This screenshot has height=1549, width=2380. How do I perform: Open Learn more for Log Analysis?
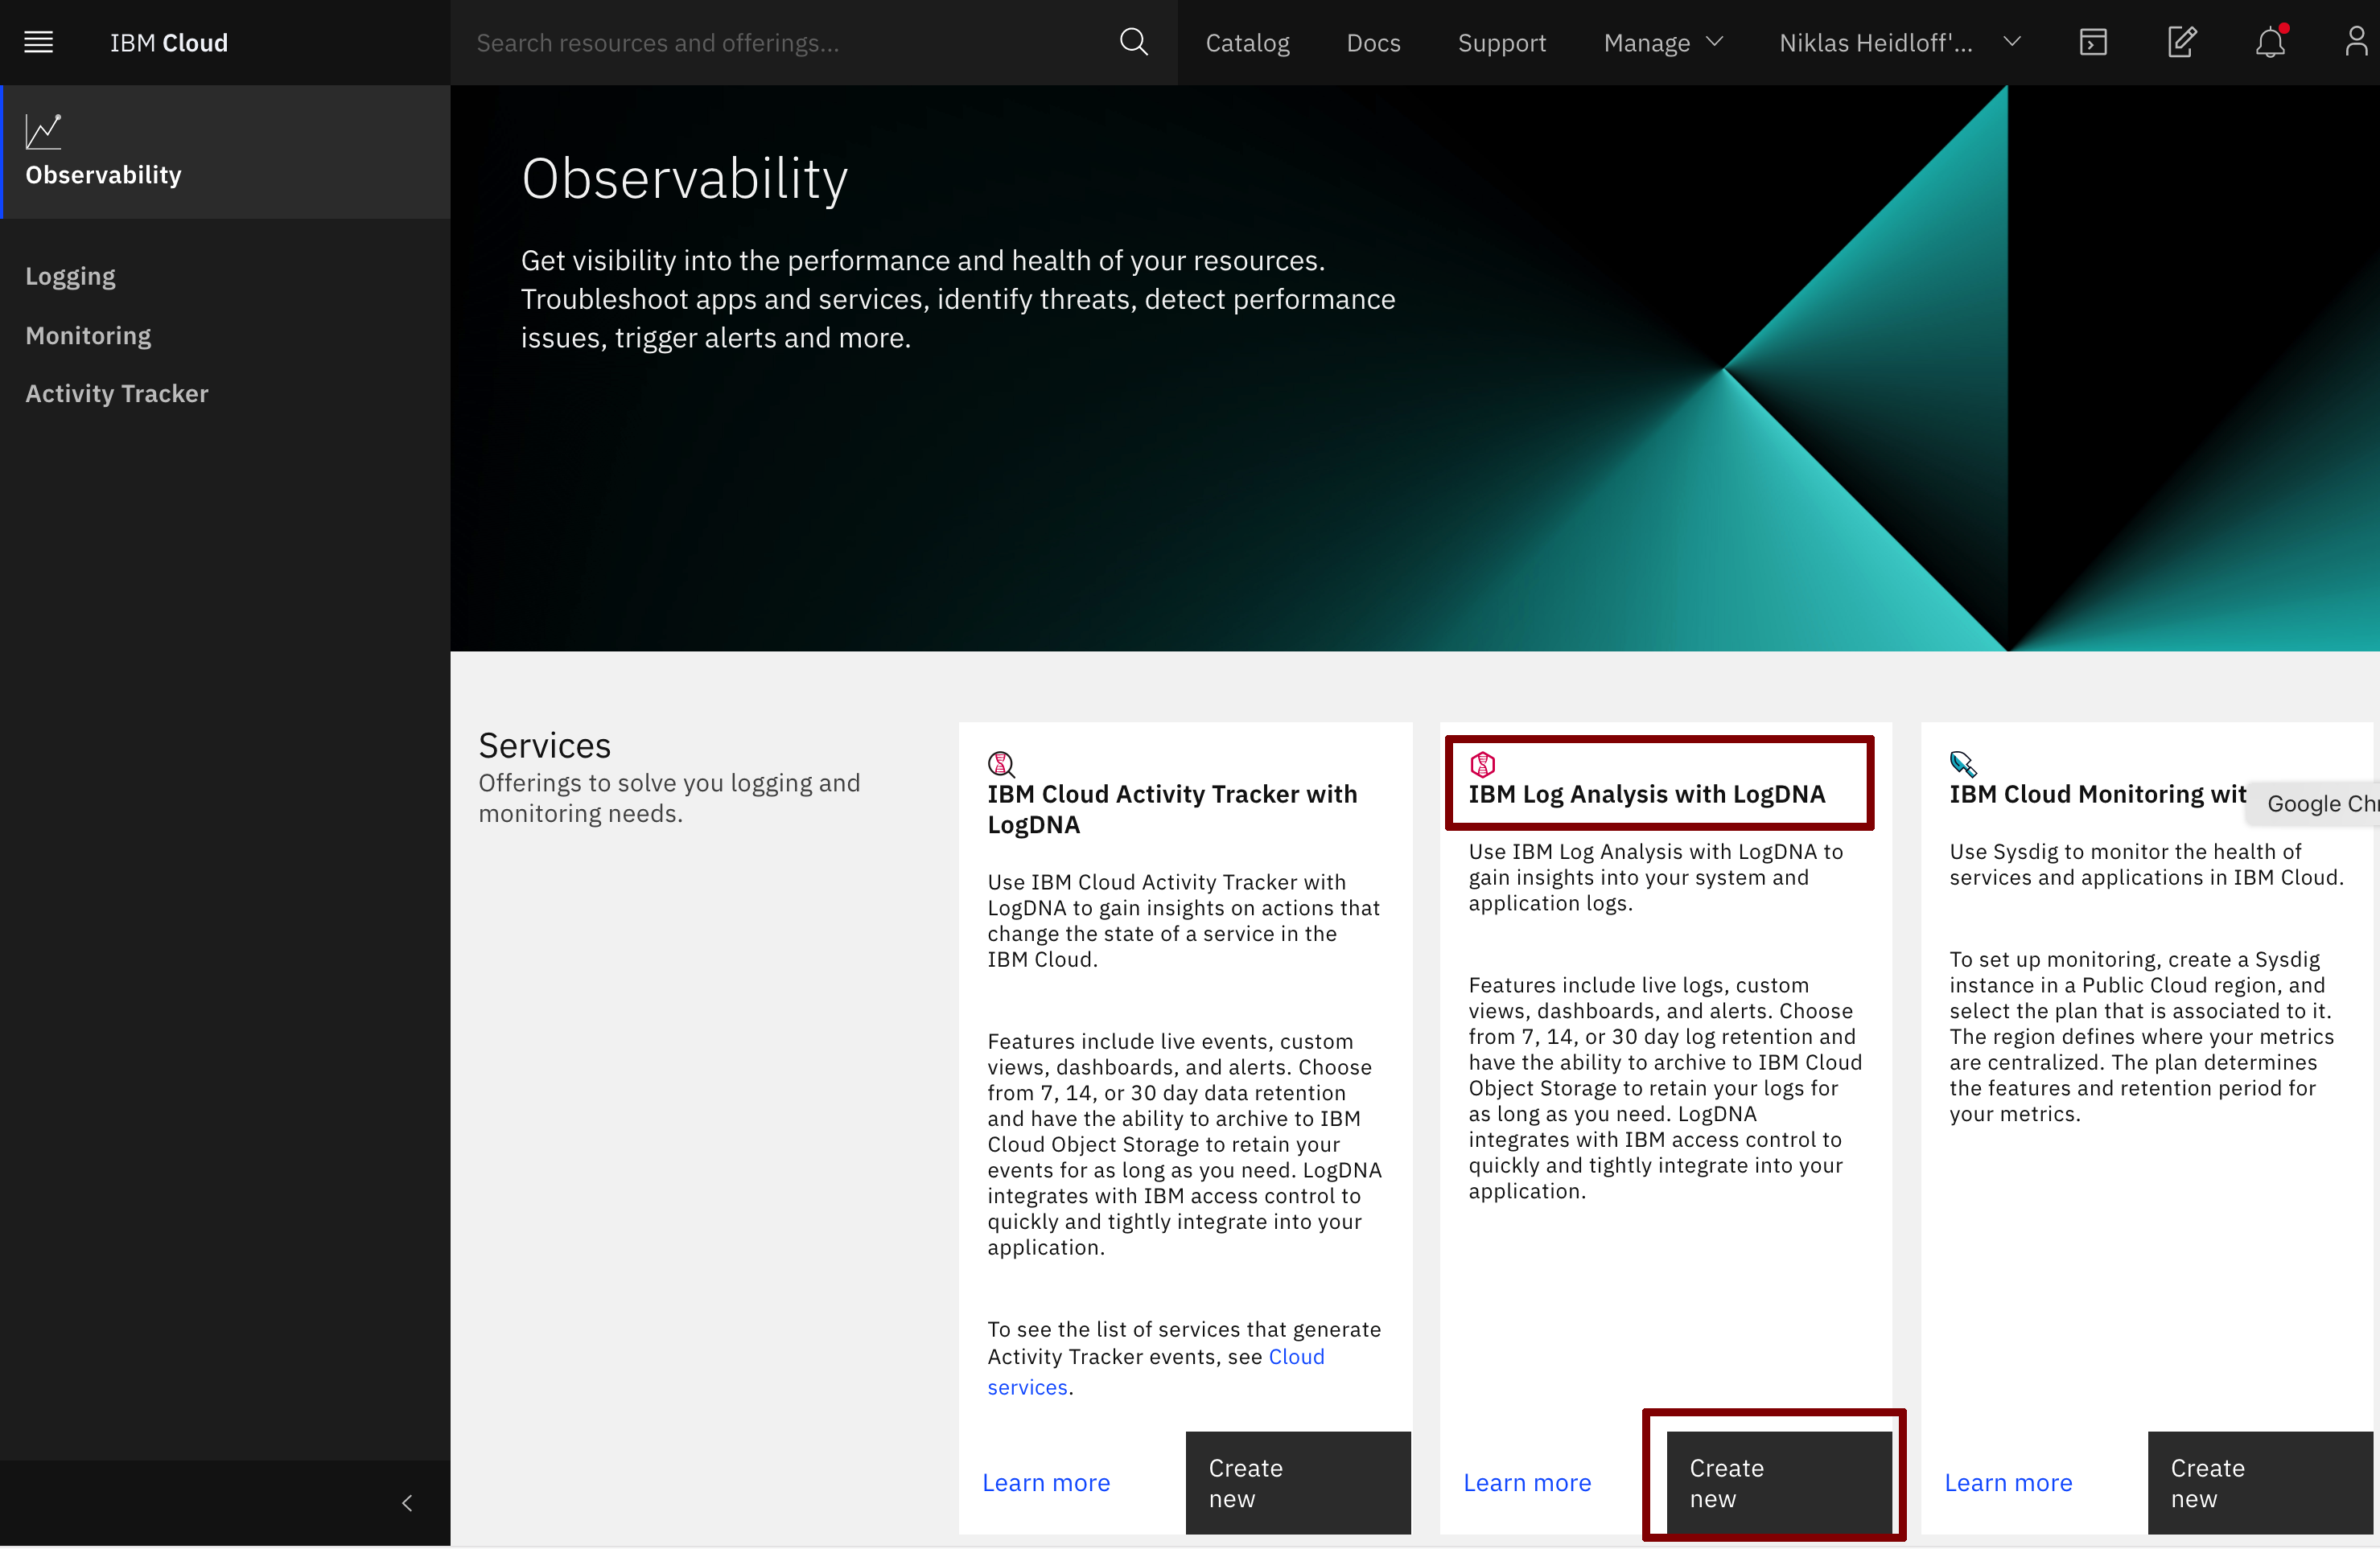(1527, 1483)
